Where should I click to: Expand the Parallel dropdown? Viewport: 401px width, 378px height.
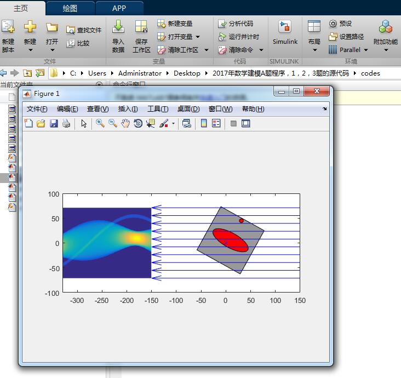(x=366, y=50)
